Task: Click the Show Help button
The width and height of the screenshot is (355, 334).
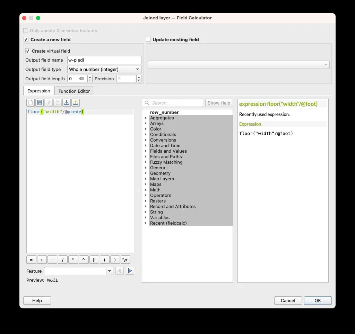Action: click(x=219, y=103)
